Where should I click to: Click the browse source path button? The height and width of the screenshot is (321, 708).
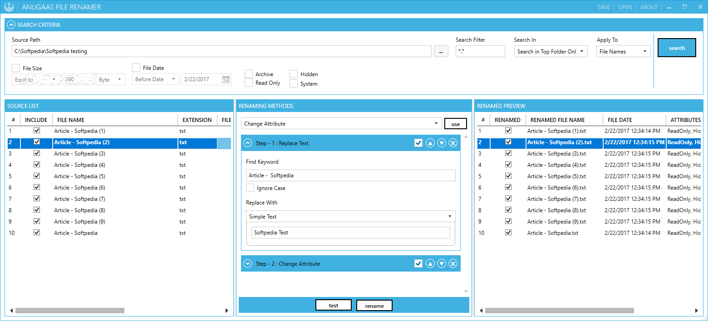[x=441, y=52]
